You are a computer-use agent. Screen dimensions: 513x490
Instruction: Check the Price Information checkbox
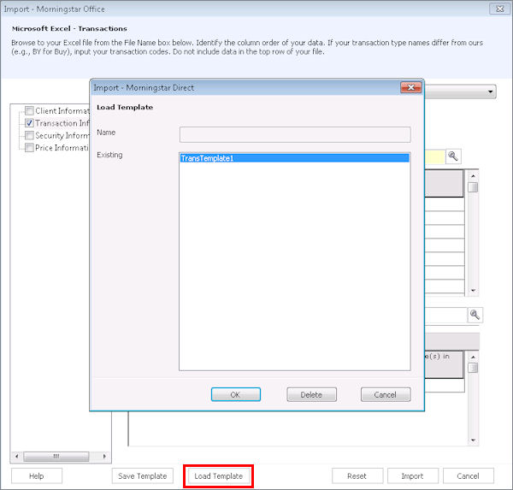pyautogui.click(x=29, y=147)
